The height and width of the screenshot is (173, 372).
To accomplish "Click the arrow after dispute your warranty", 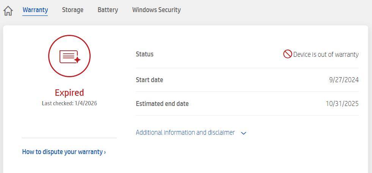I will [105, 152].
